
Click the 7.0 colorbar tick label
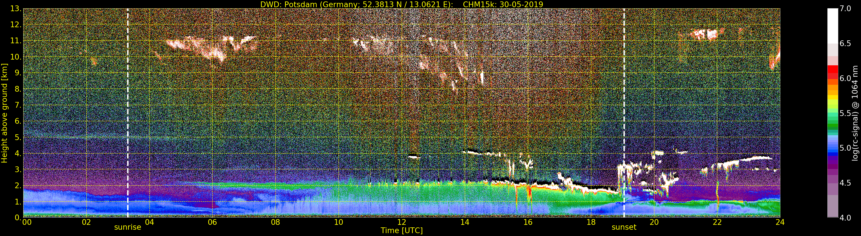pyautogui.click(x=846, y=9)
